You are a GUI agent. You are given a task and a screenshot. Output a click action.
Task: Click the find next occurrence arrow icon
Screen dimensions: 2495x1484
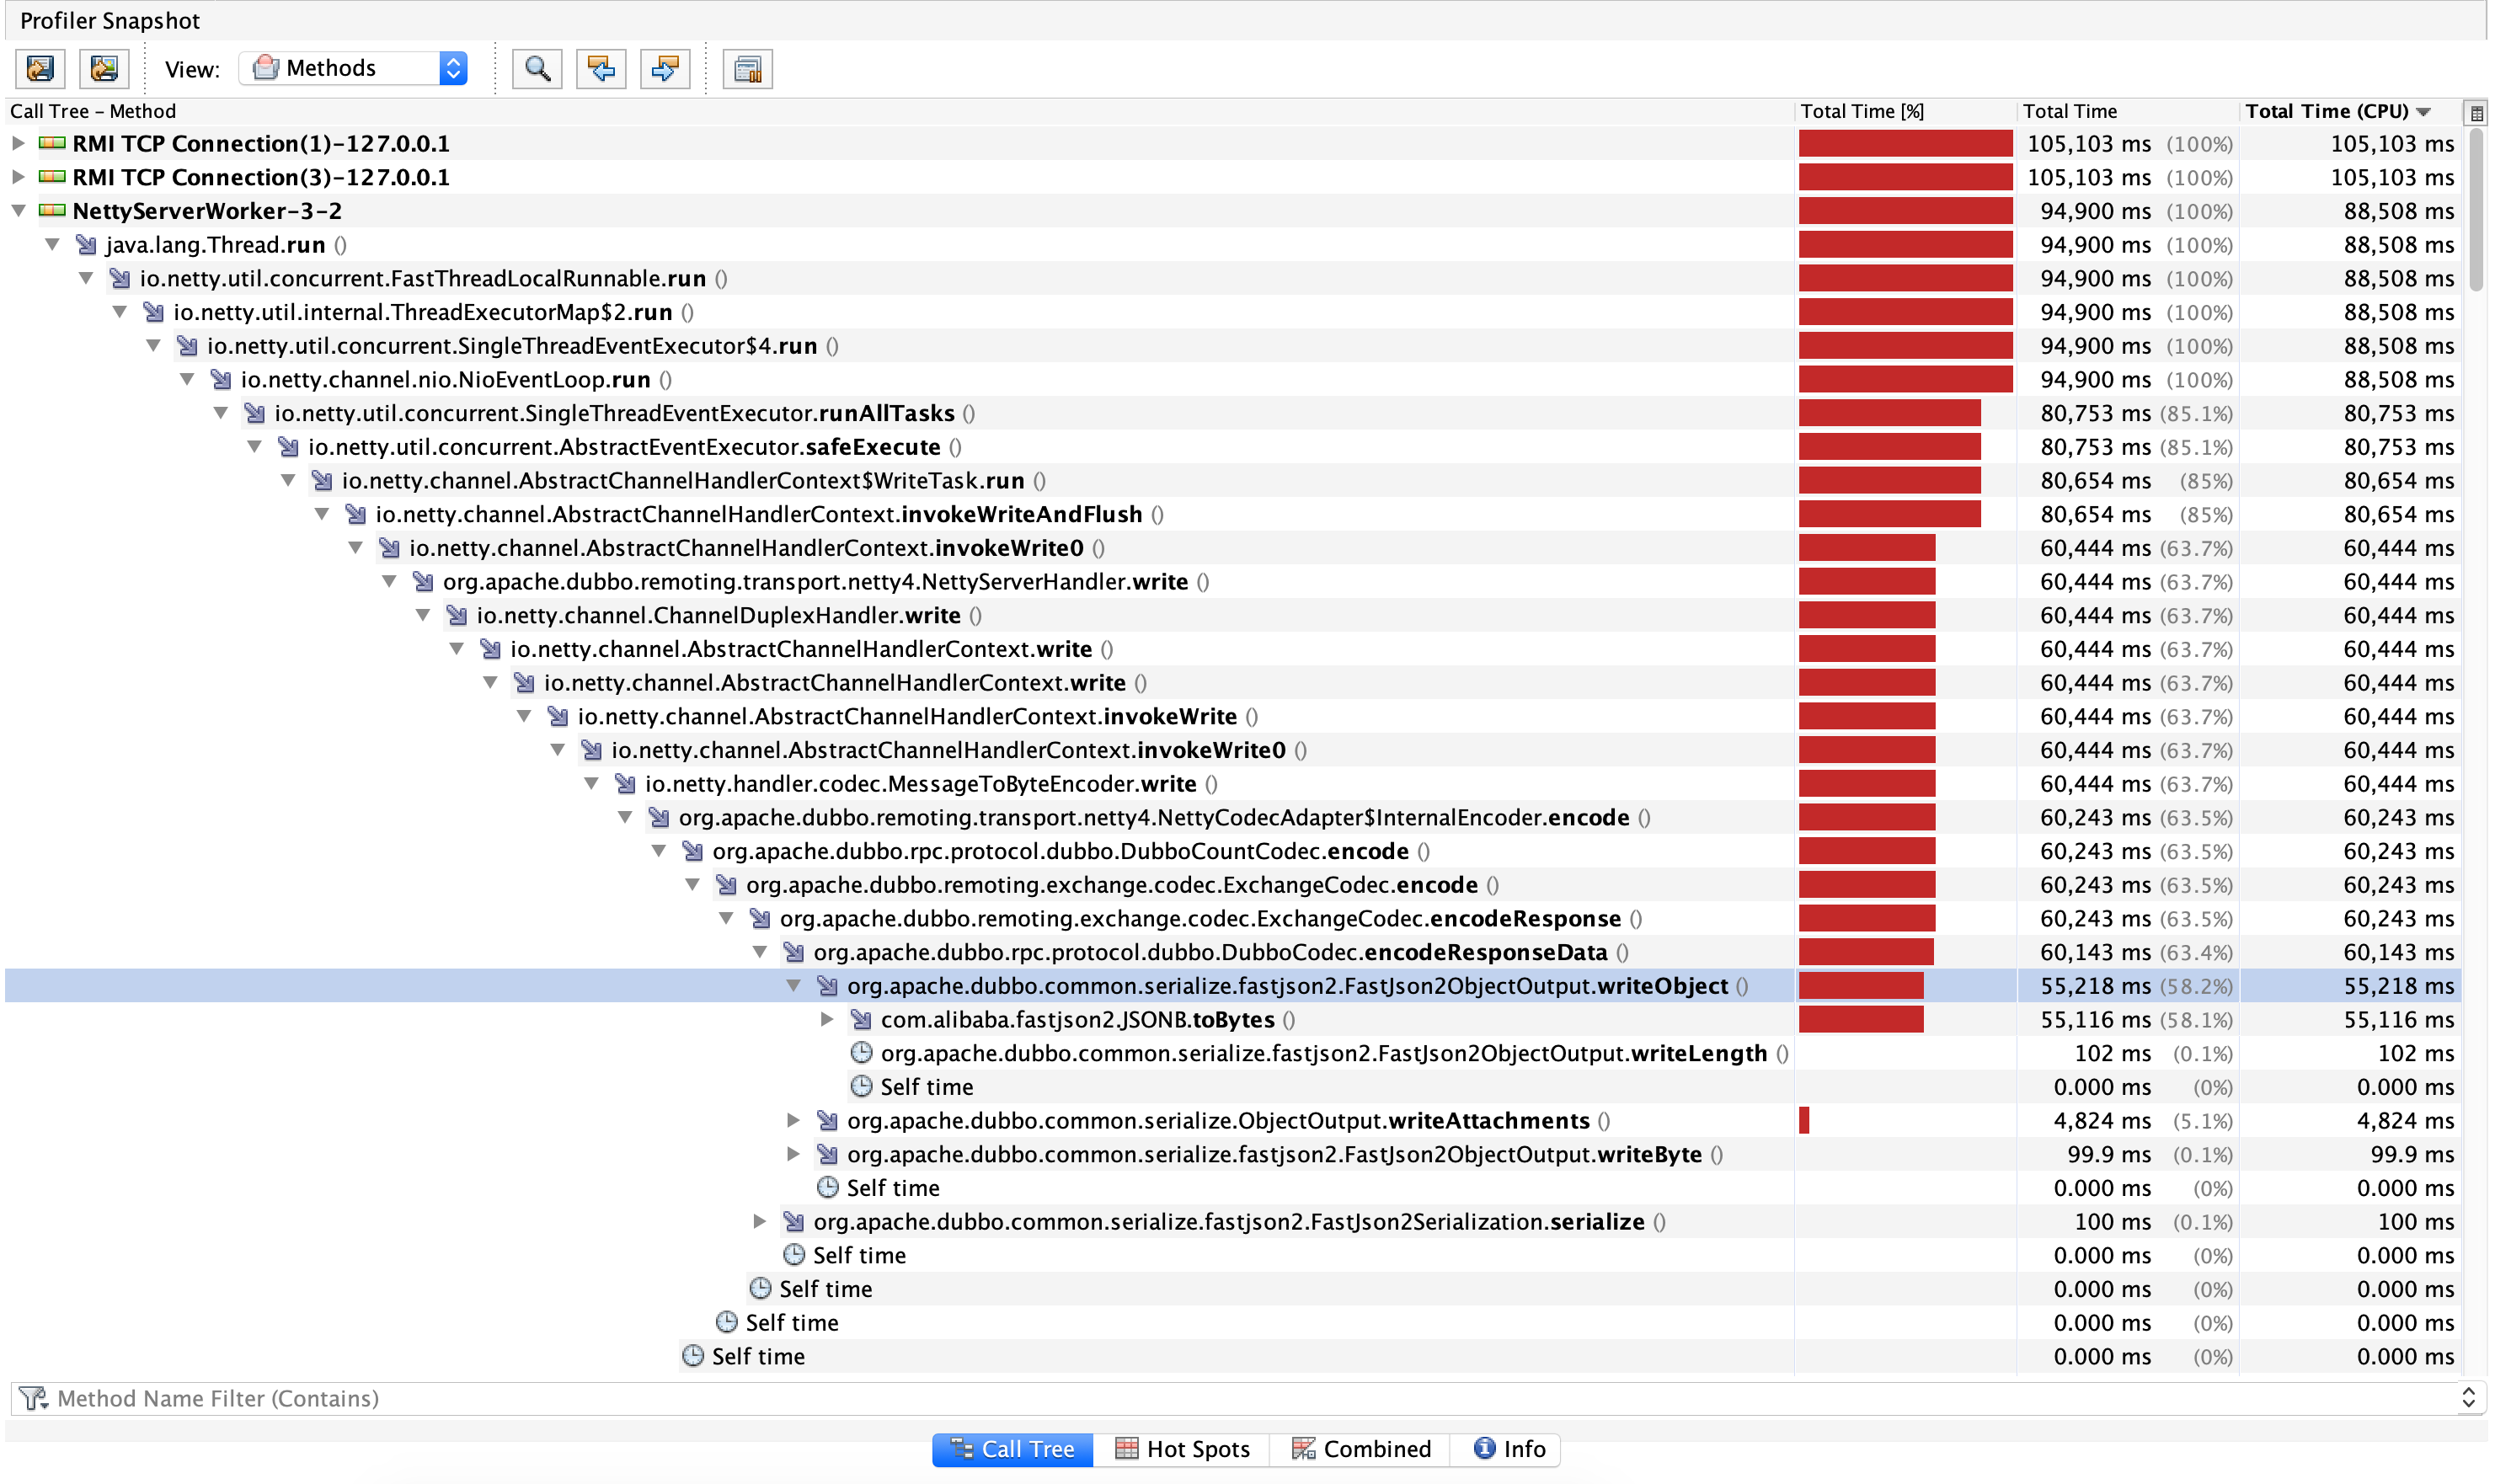point(665,69)
